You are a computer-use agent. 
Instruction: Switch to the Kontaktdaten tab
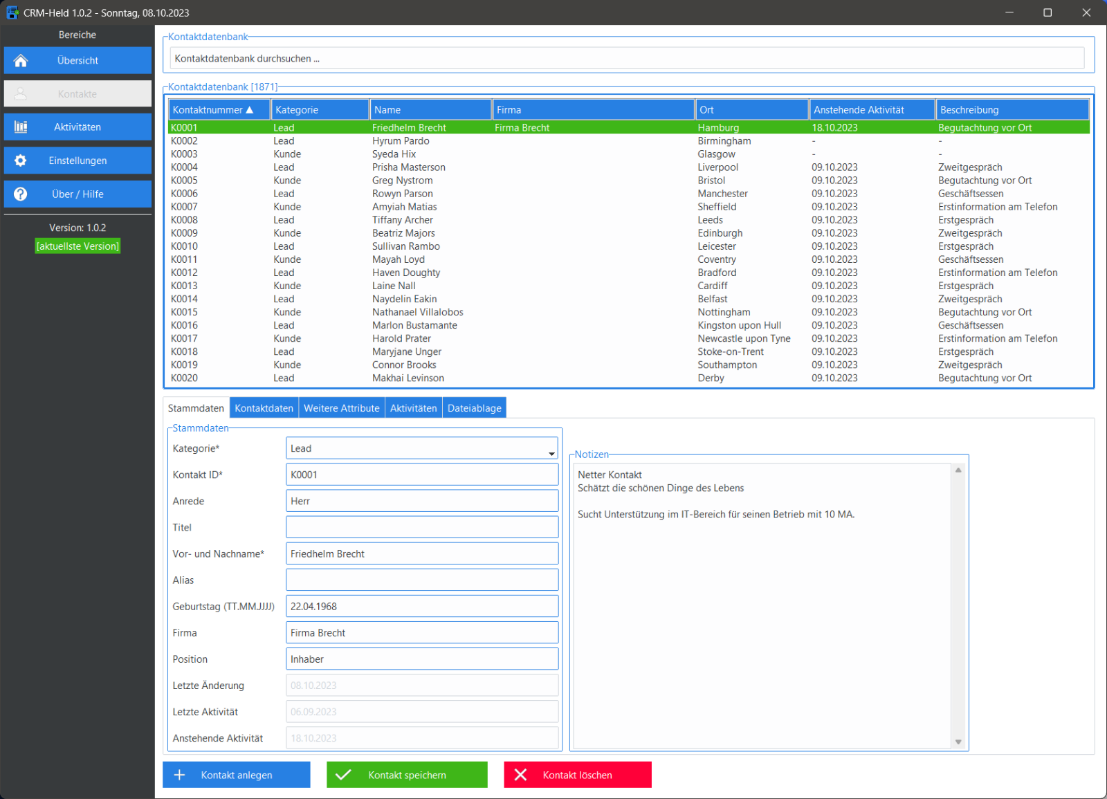tap(264, 408)
